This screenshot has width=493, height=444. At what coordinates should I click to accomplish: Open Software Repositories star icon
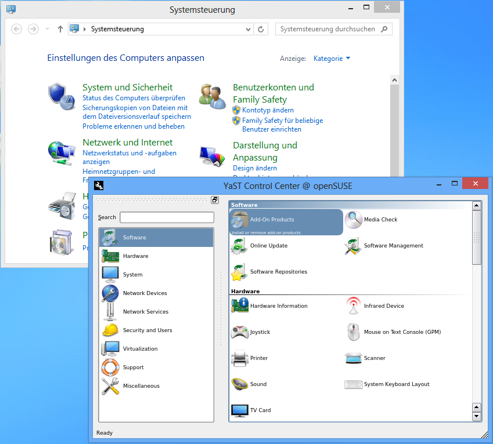[240, 272]
